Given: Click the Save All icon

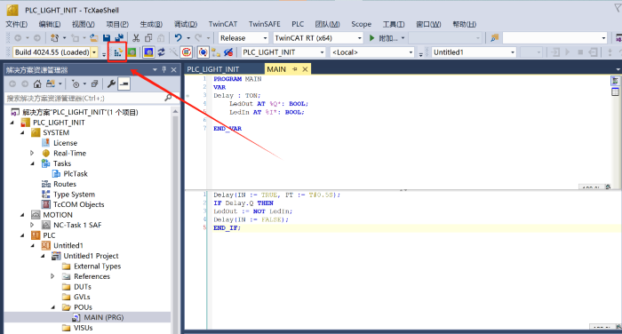Looking at the screenshot, I should 118,38.
